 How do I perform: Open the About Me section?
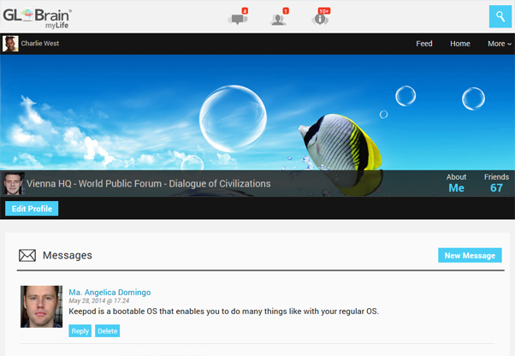(456, 183)
